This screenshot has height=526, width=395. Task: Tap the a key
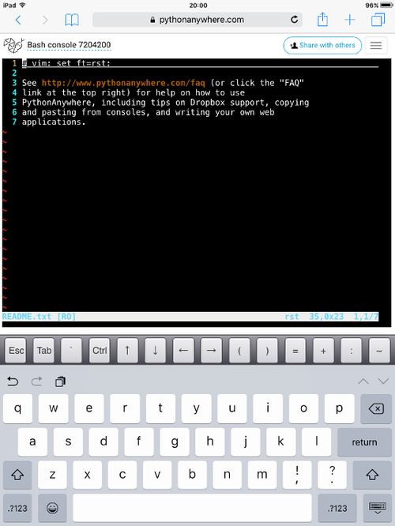(x=32, y=442)
